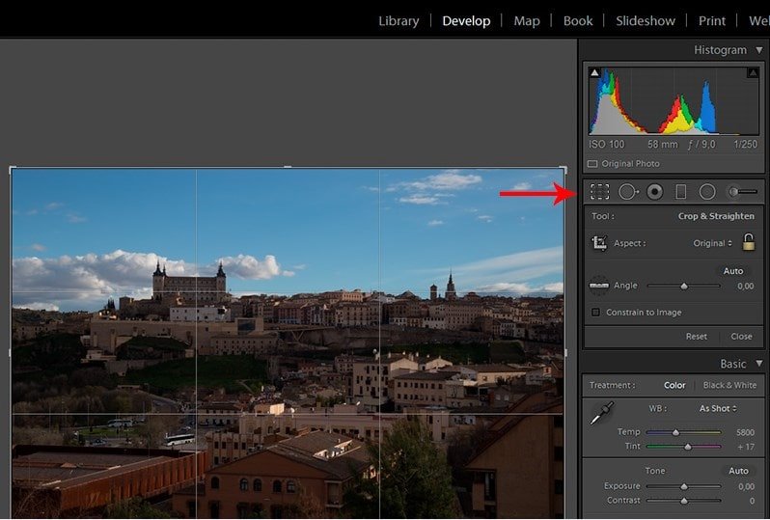Open the WB As Shot dropdown

click(x=717, y=409)
